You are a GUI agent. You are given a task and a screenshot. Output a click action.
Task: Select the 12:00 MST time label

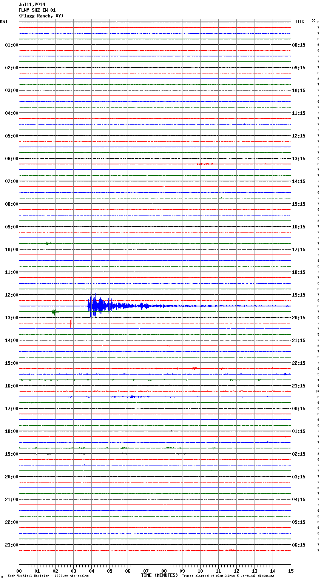12,295
